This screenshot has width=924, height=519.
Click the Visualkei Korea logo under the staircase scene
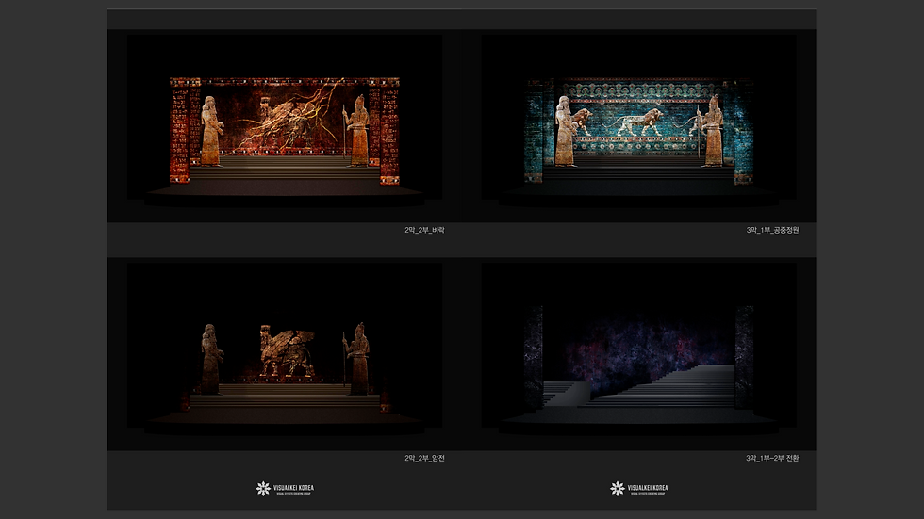639,489
